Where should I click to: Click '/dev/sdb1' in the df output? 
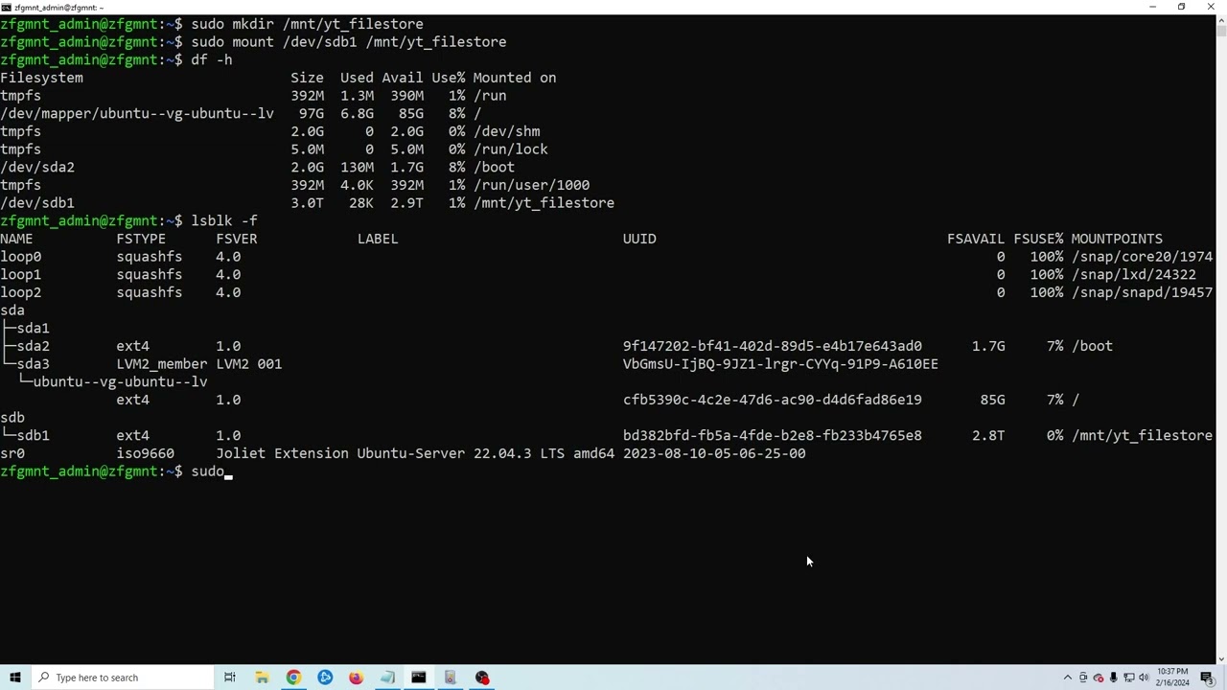pyautogui.click(x=37, y=203)
